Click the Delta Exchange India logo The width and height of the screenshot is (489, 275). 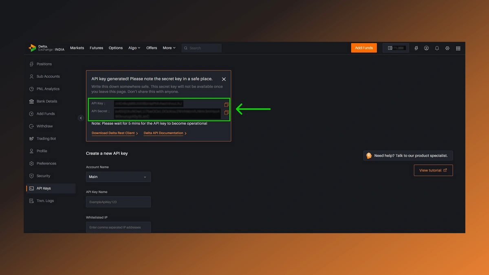click(x=46, y=48)
